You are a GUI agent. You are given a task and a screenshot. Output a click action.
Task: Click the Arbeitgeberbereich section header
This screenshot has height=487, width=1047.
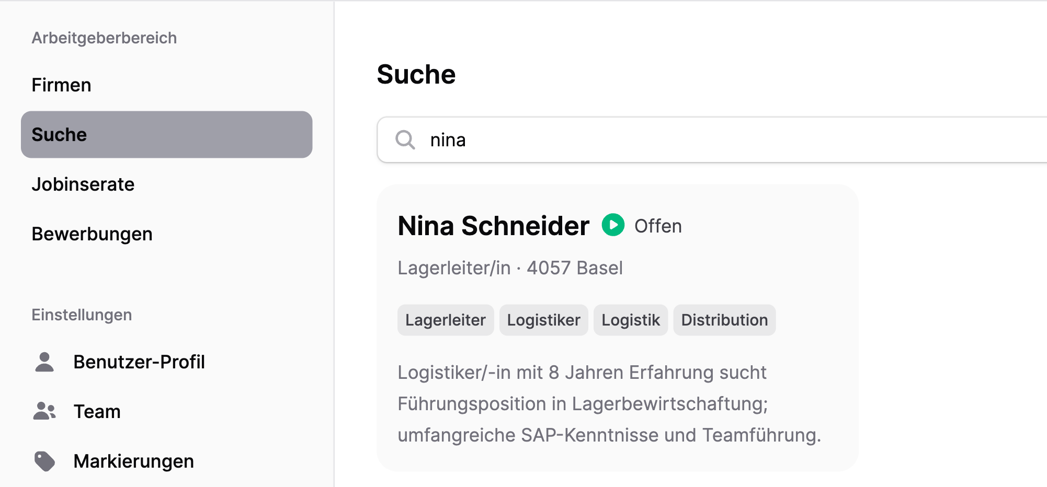(x=104, y=37)
